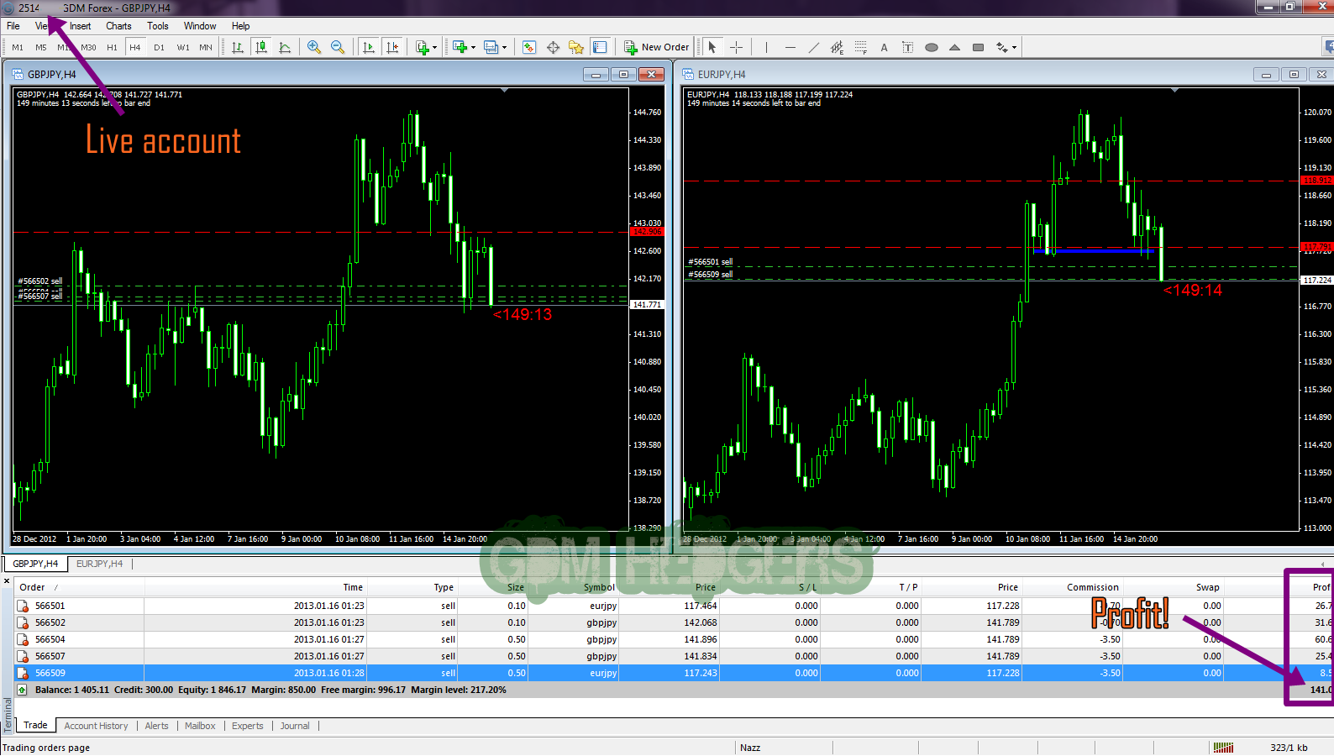Screen dimensions: 1334x756
Task: Open the EURJPY,H4 chart tab
Action: tap(99, 564)
